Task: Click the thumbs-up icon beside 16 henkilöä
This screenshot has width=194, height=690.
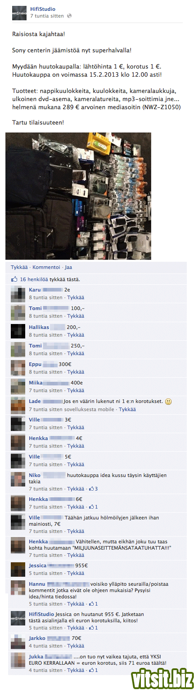Action: pos(14,279)
